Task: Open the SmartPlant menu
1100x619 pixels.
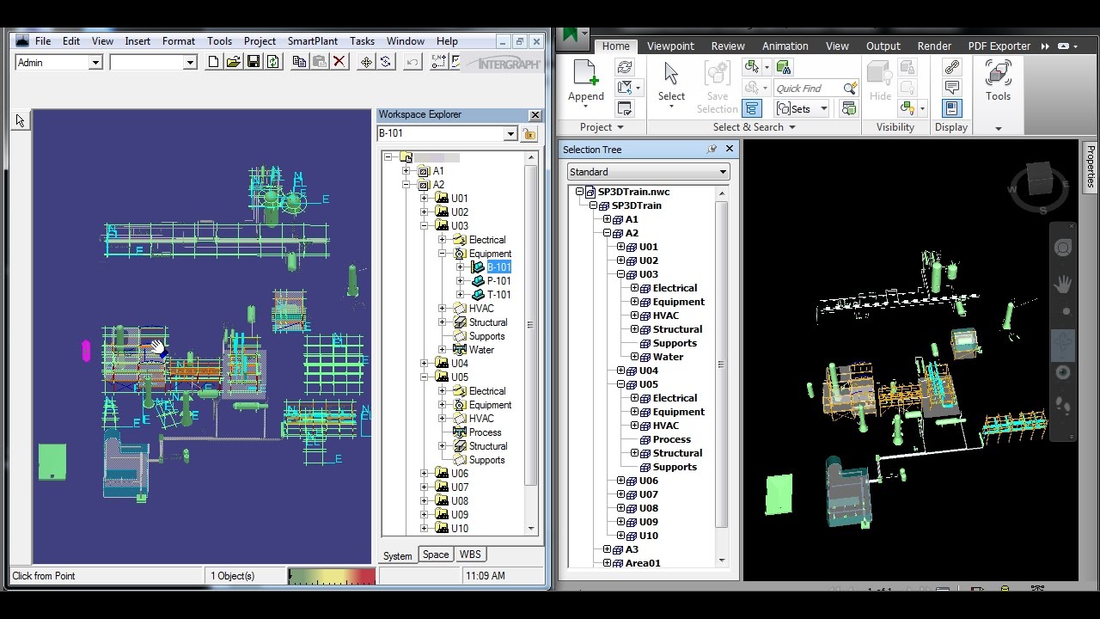Action: [312, 41]
